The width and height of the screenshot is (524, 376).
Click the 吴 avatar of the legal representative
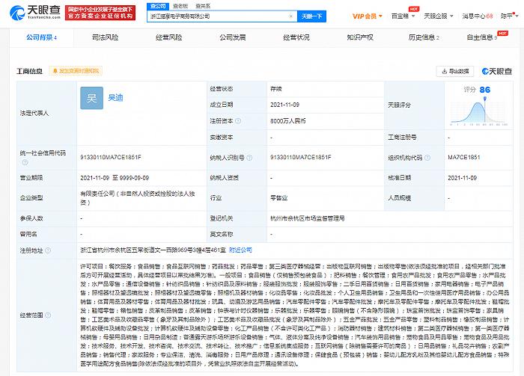tap(91, 98)
